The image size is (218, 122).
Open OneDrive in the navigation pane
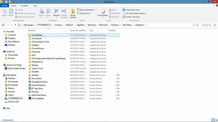coord(9,52)
